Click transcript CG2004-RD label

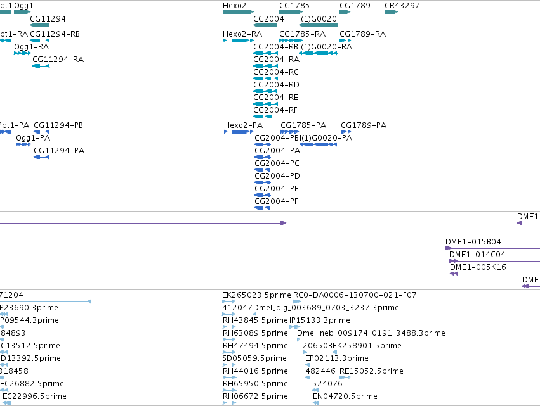(276, 85)
